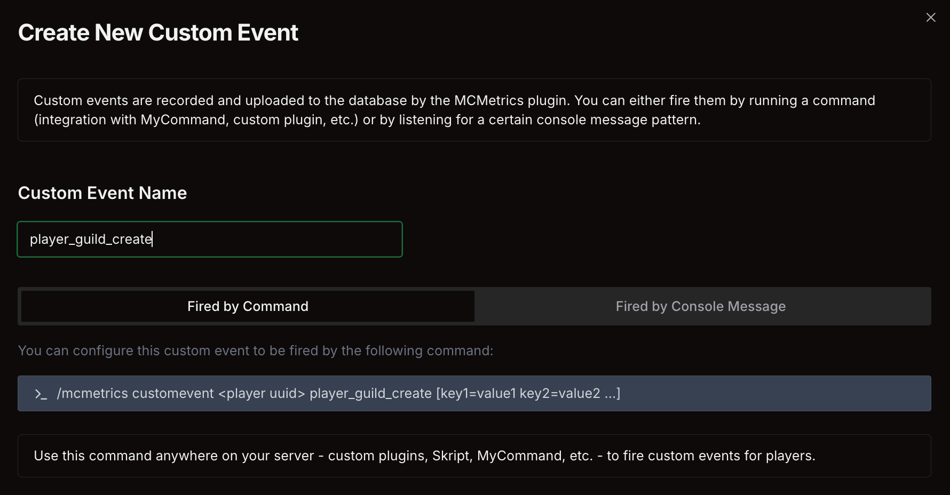Click the "Create New Custom Event" heading
The image size is (950, 495).
158,33
